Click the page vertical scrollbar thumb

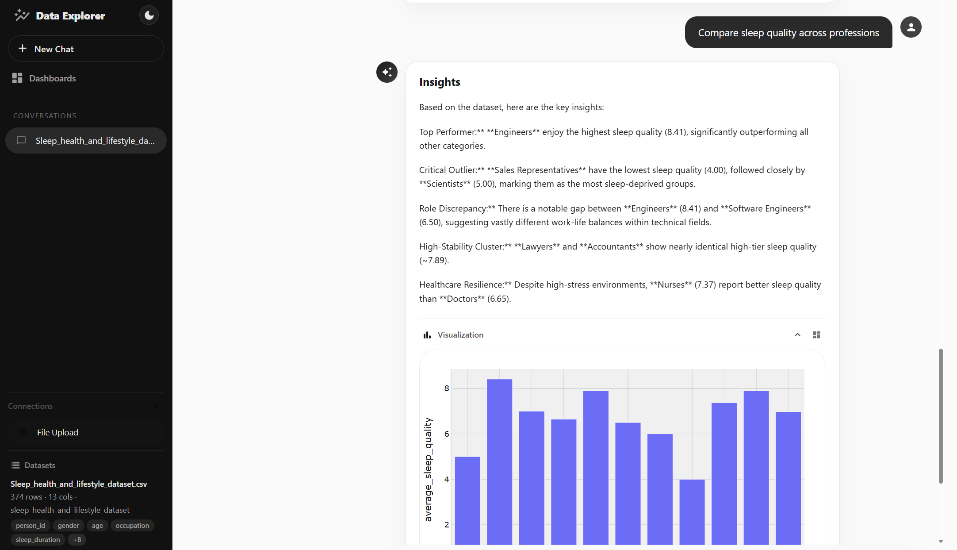click(x=940, y=416)
